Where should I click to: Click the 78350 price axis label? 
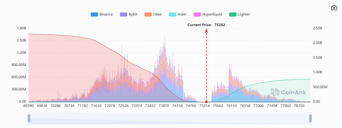(x=299, y=106)
